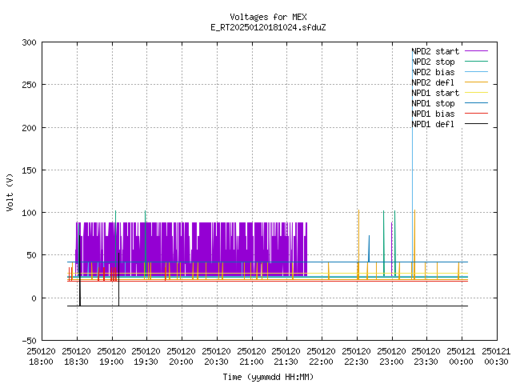Click the x-axis tick label 250120 22:00
The height and width of the screenshot is (384, 512).
[322, 357]
